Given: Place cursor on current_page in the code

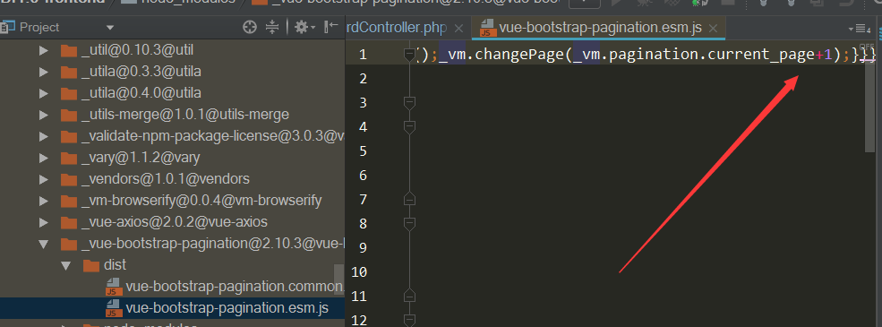Looking at the screenshot, I should click(x=761, y=55).
